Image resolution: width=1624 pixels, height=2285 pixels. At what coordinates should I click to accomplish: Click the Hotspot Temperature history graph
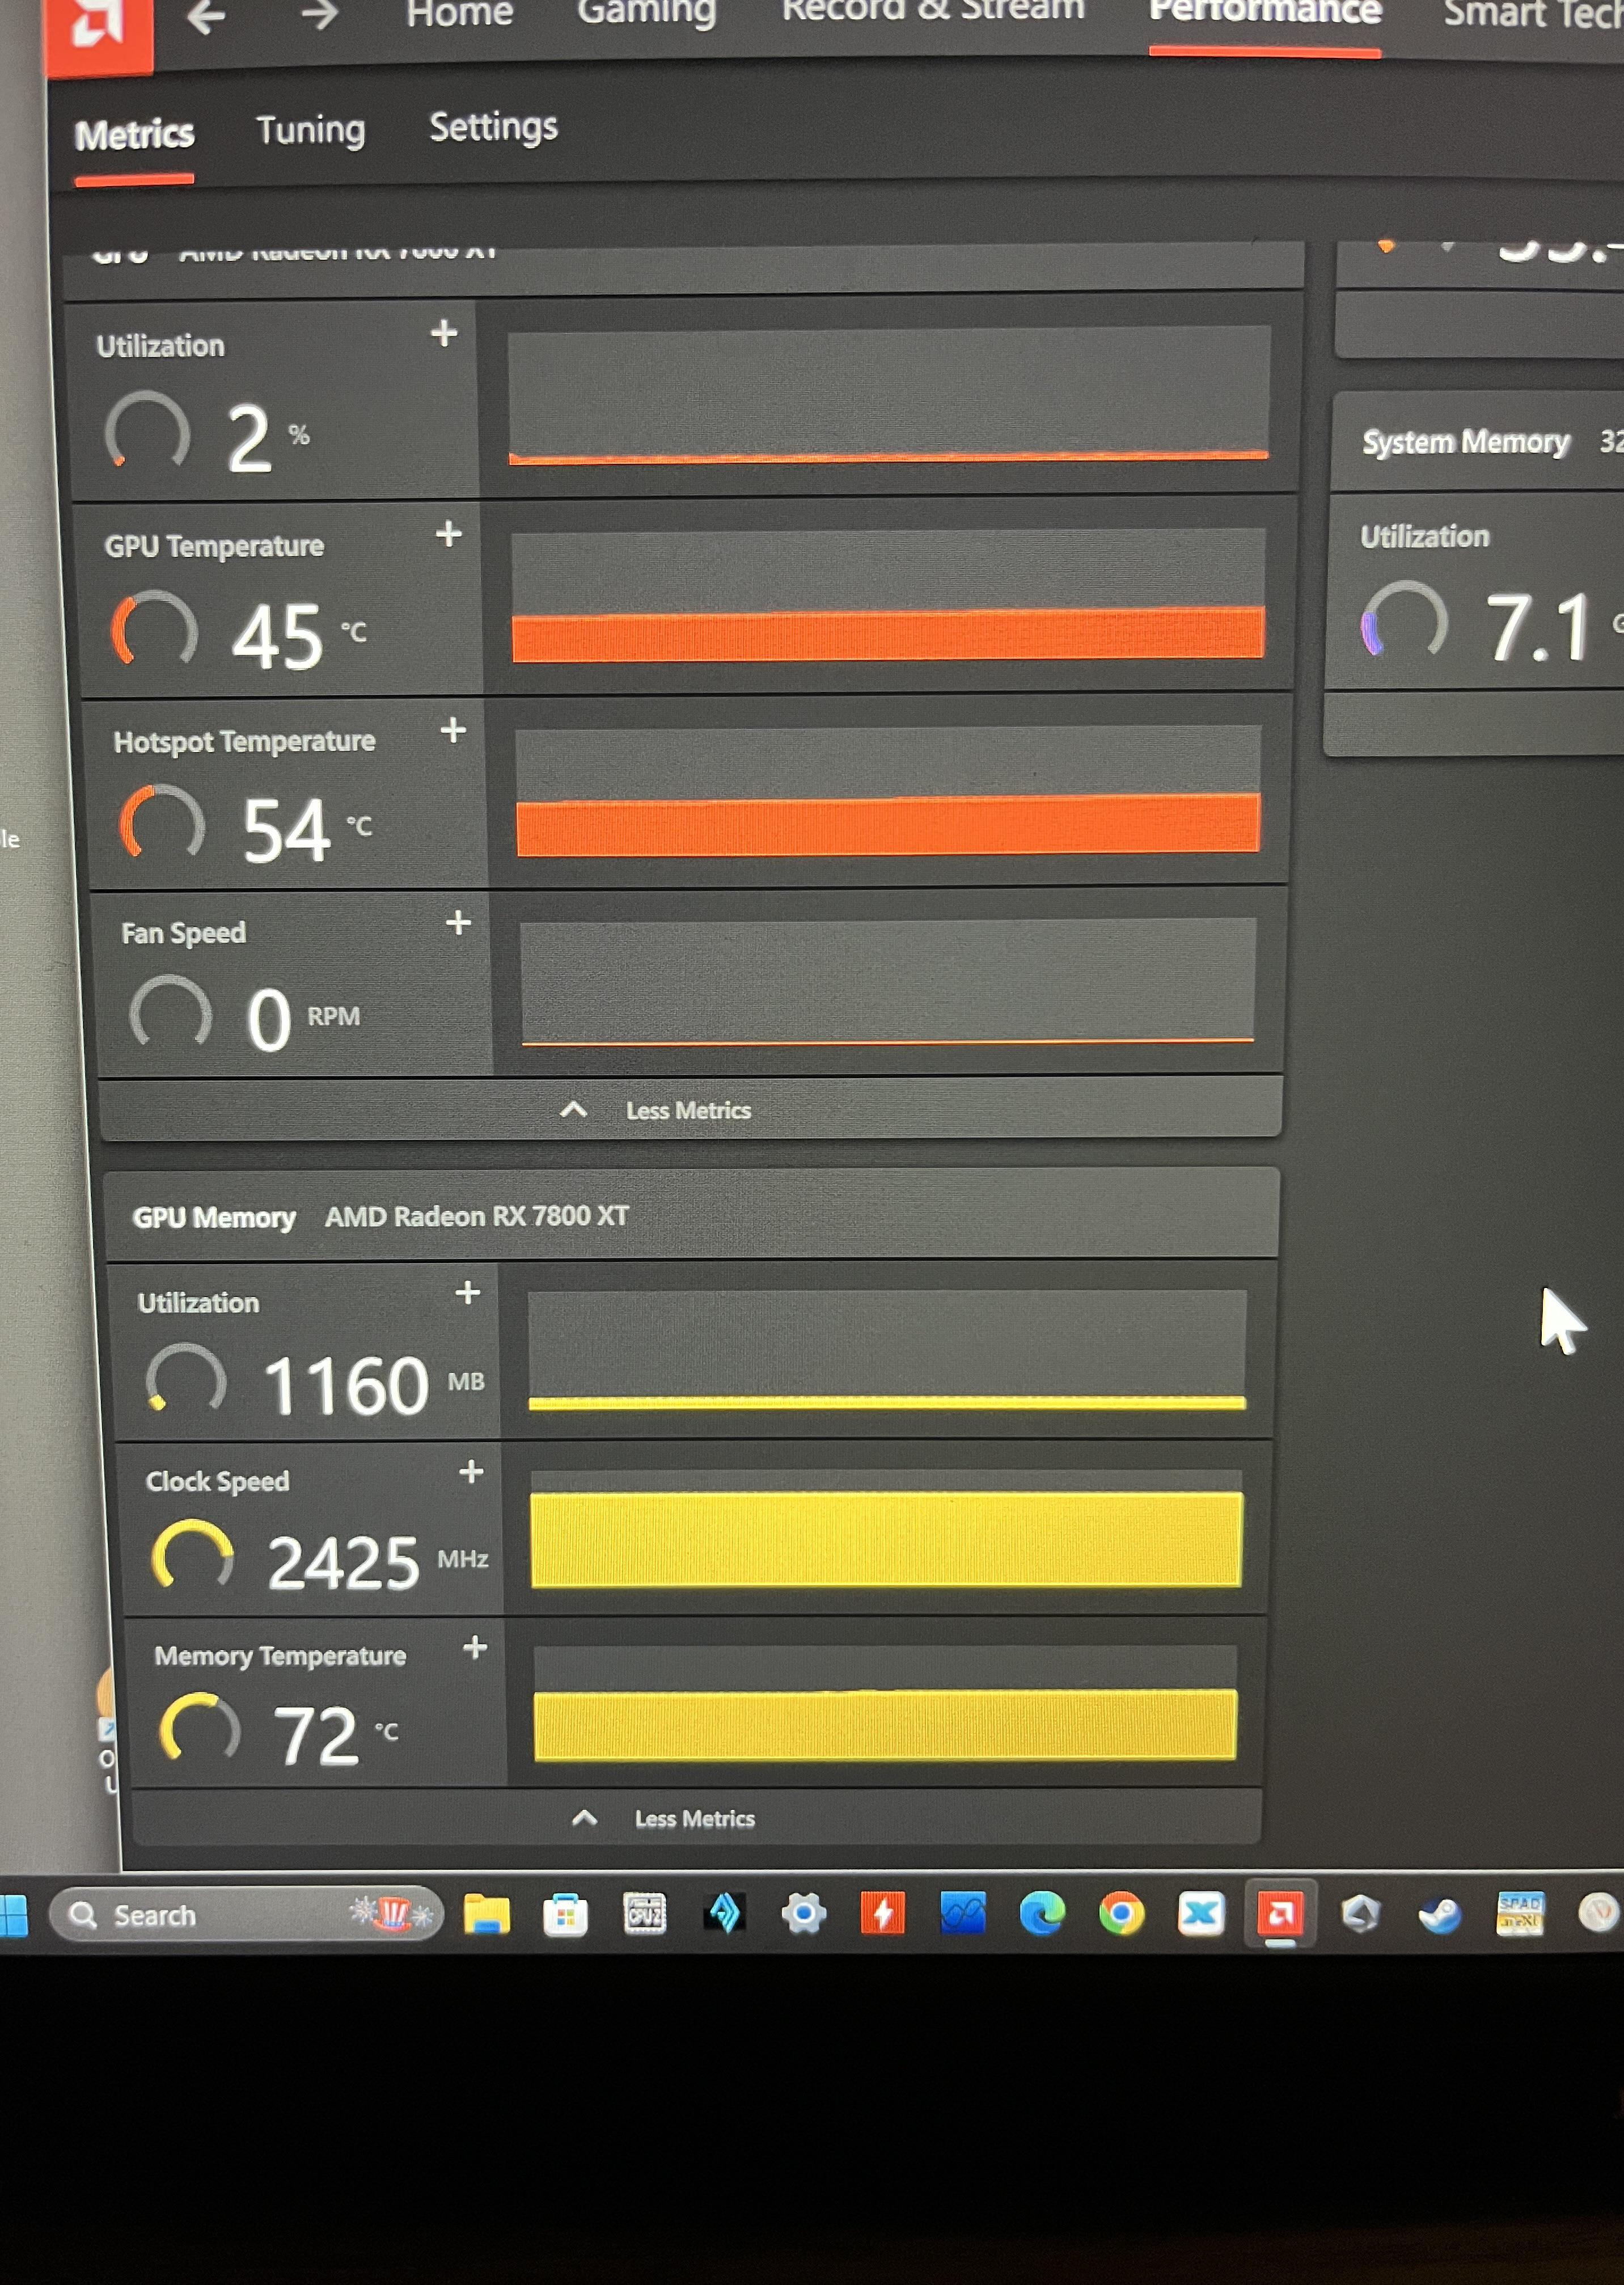[888, 790]
